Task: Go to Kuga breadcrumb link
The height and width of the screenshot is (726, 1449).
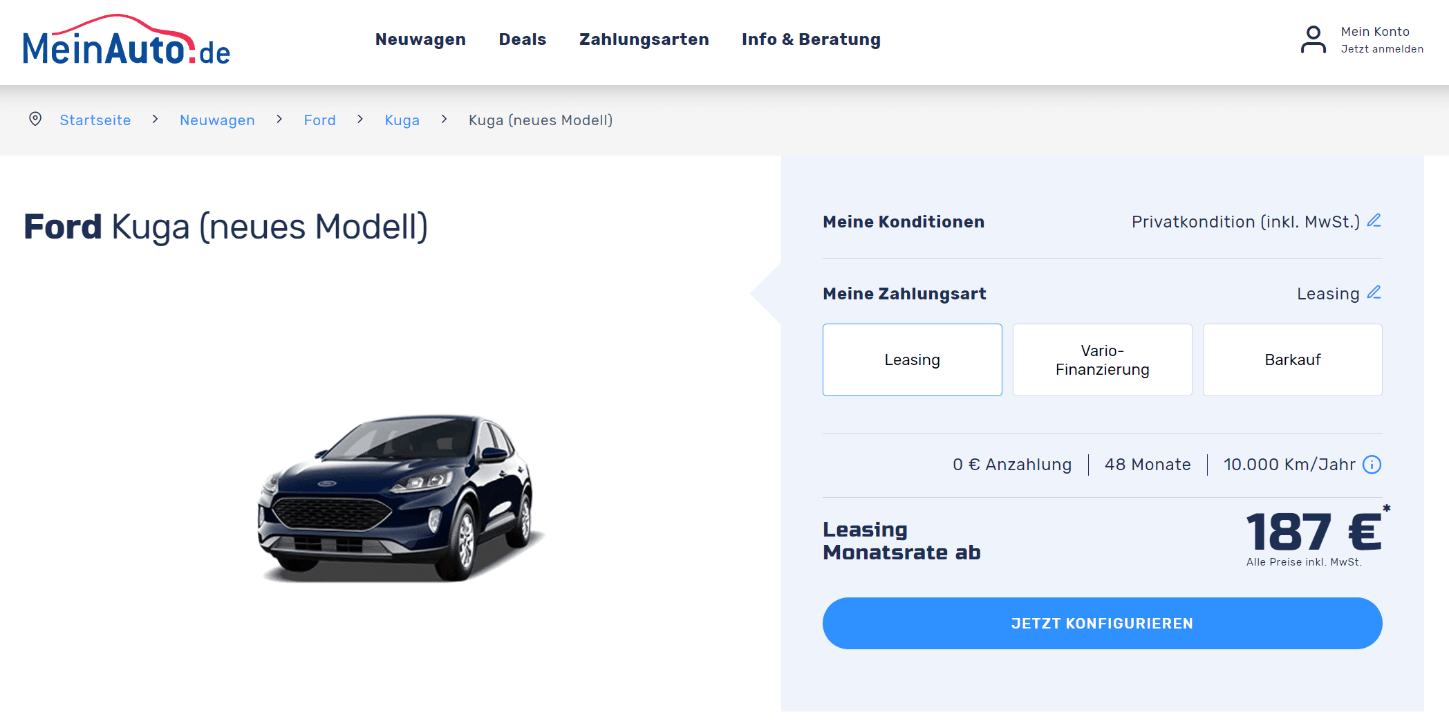Action: coord(402,120)
